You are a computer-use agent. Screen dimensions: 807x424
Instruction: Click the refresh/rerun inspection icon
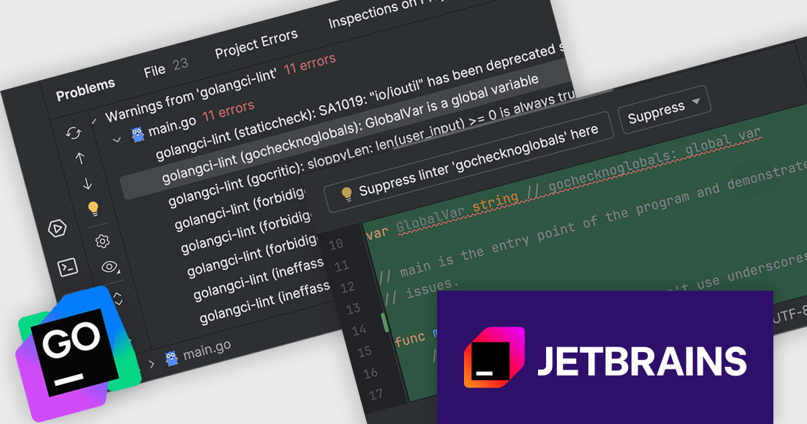[x=73, y=133]
